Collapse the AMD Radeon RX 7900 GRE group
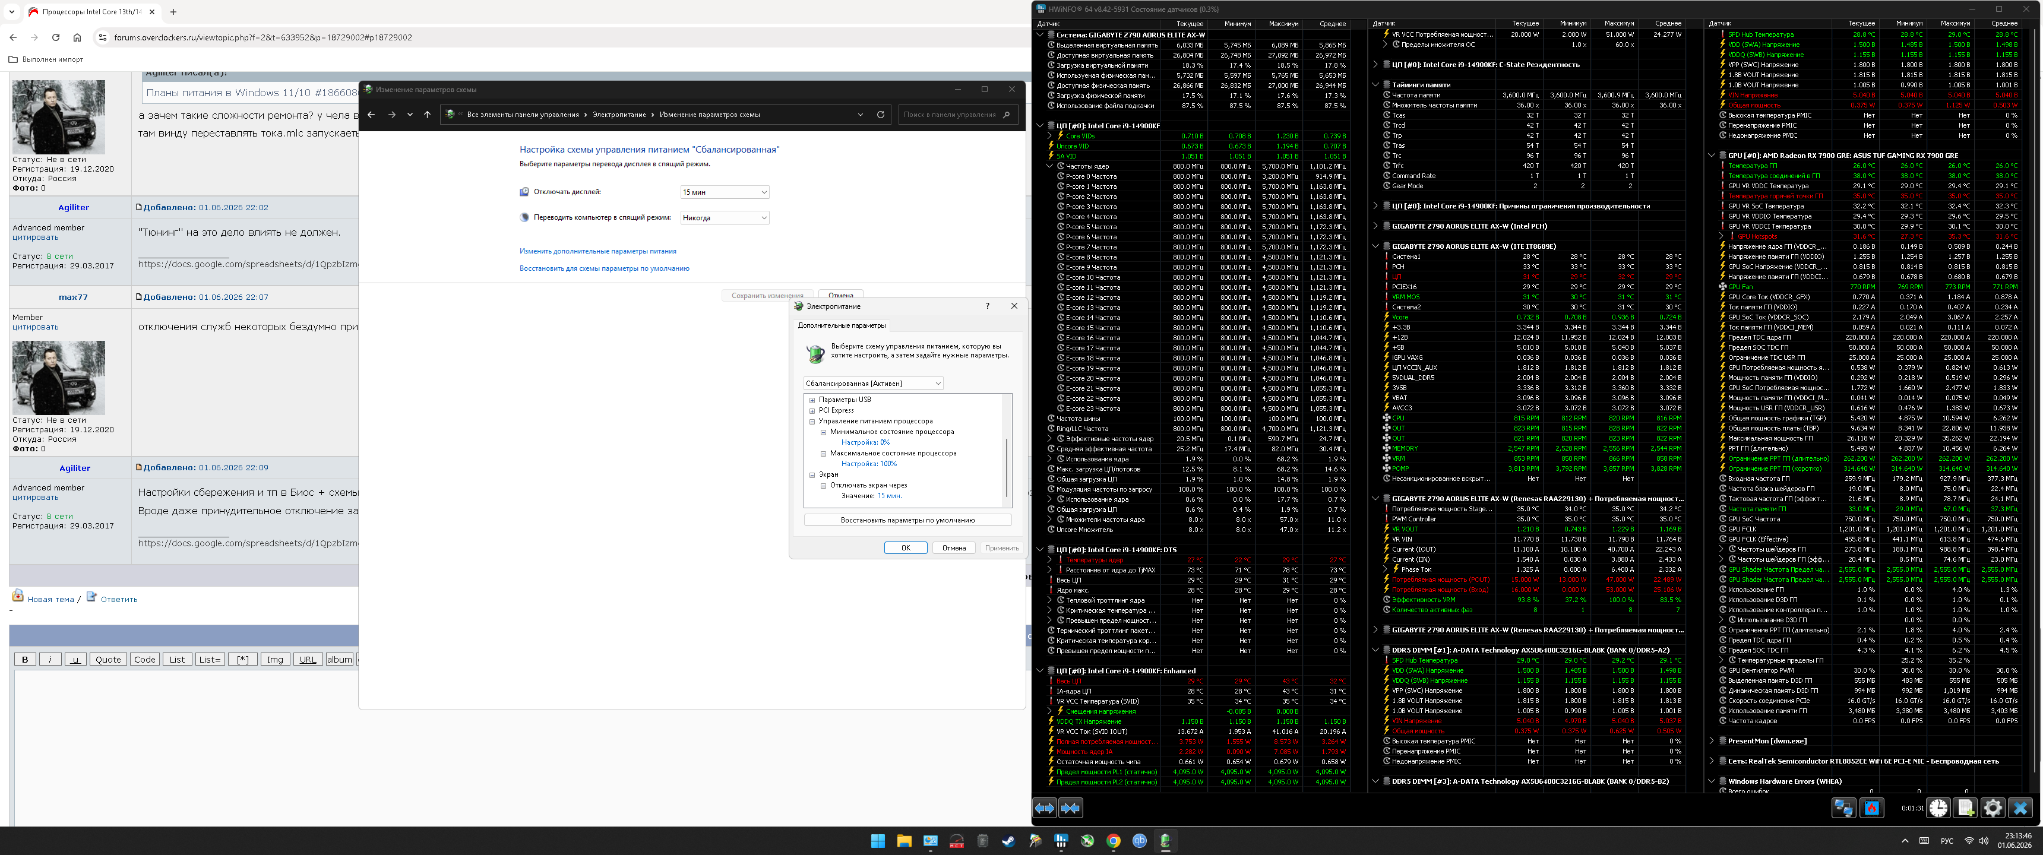2043x855 pixels. click(1712, 156)
